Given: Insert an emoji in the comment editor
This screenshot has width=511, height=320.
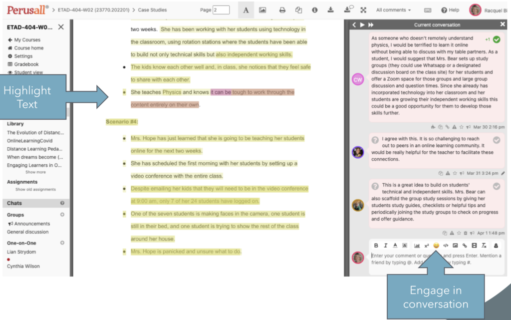Looking at the screenshot, I should pyautogui.click(x=437, y=245).
